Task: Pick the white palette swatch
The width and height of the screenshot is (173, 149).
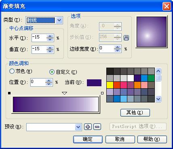Action: click(x=131, y=78)
